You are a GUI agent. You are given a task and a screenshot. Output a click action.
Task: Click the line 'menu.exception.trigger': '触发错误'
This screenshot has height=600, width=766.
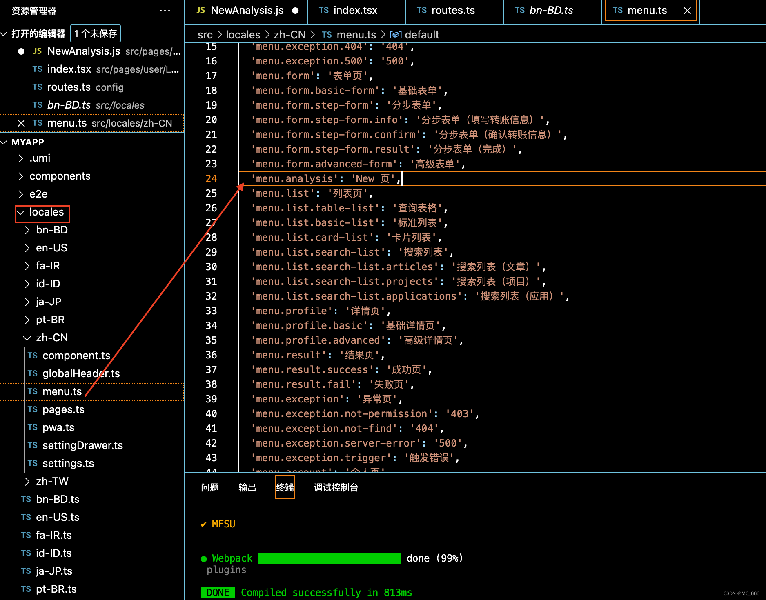click(355, 458)
